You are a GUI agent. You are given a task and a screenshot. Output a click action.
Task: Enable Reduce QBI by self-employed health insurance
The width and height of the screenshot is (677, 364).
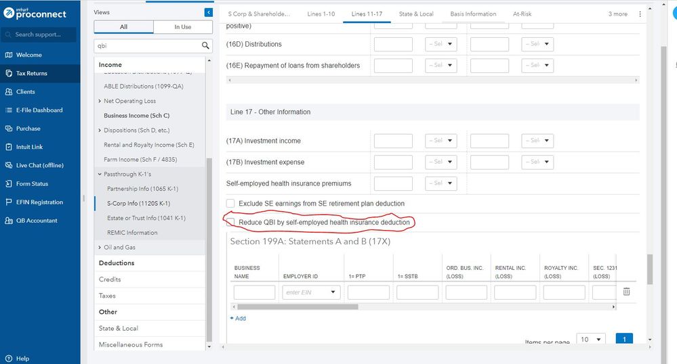[x=230, y=222]
